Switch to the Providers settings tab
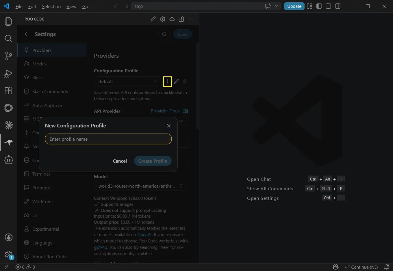The width and height of the screenshot is (393, 271). point(52,50)
